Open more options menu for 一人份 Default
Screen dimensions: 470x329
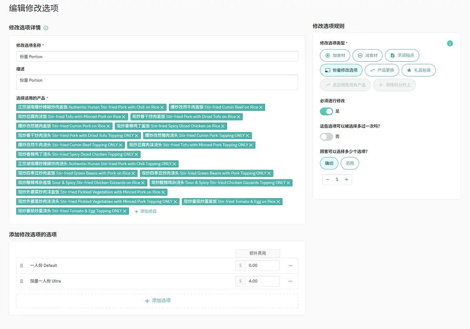(x=290, y=266)
